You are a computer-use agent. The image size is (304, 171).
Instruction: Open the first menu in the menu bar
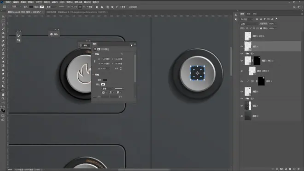(x=8, y=2)
